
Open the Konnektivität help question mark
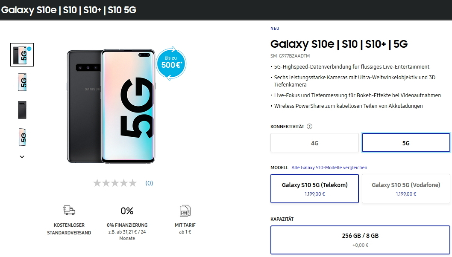pos(310,127)
